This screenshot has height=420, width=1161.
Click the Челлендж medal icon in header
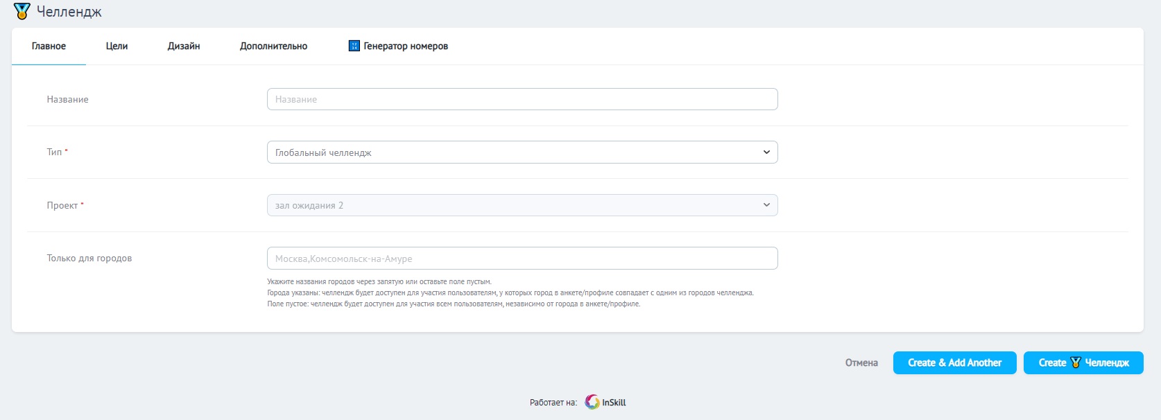point(22,11)
